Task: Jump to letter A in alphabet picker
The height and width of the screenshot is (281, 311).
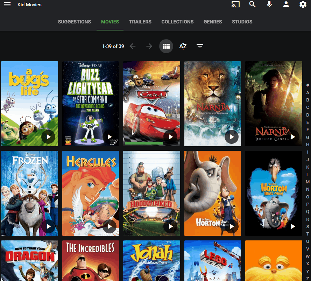Action: pos(308,92)
